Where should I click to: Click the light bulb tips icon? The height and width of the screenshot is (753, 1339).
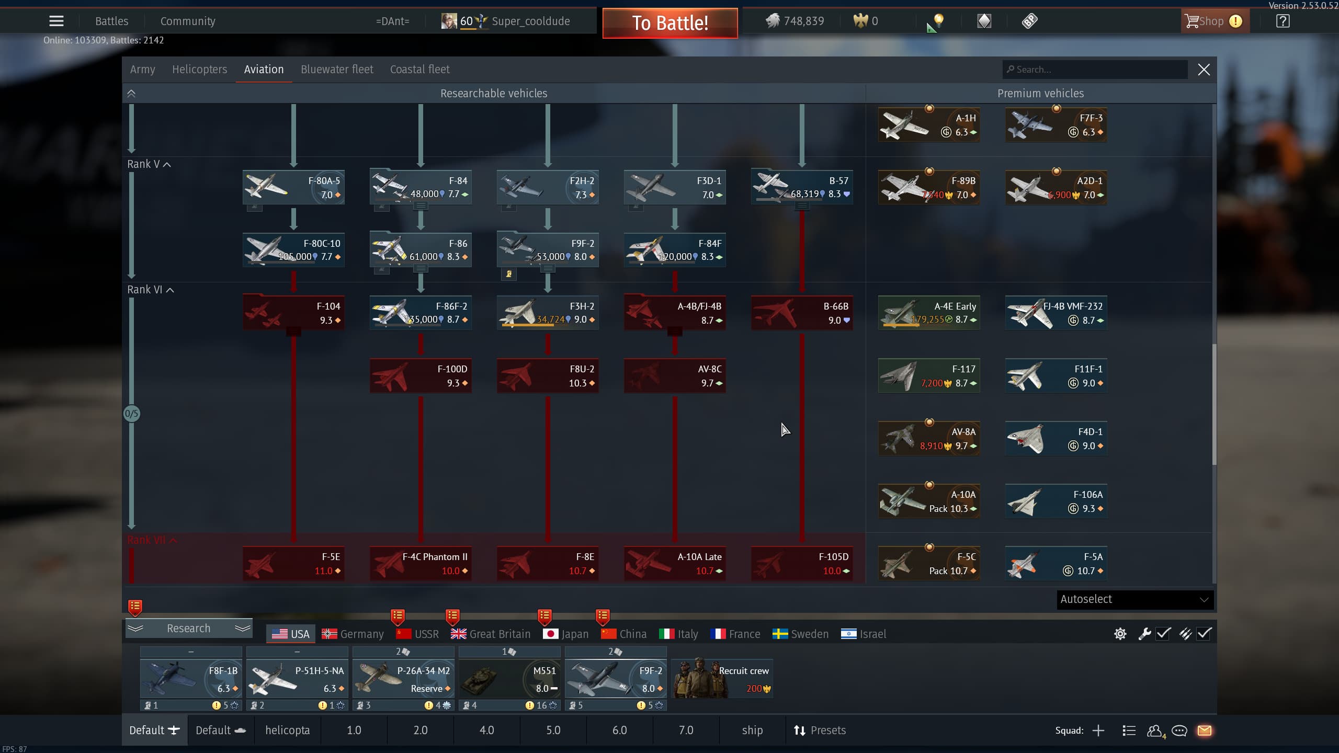pos(938,21)
